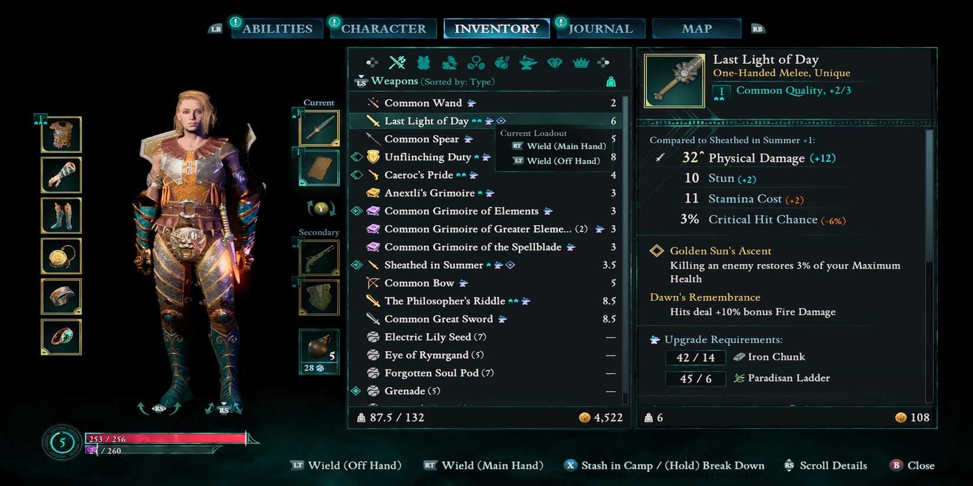This screenshot has width=973, height=486.
Task: Select the Weapons crossed-swords category icon
Action: coord(397,62)
